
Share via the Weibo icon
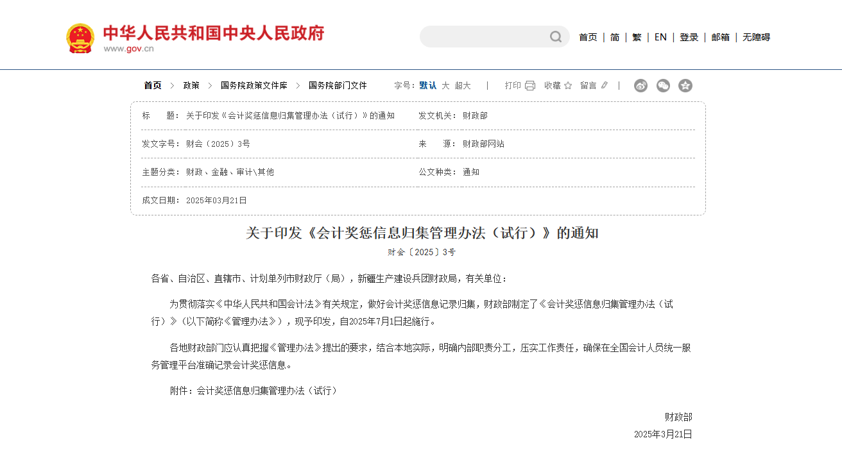640,86
